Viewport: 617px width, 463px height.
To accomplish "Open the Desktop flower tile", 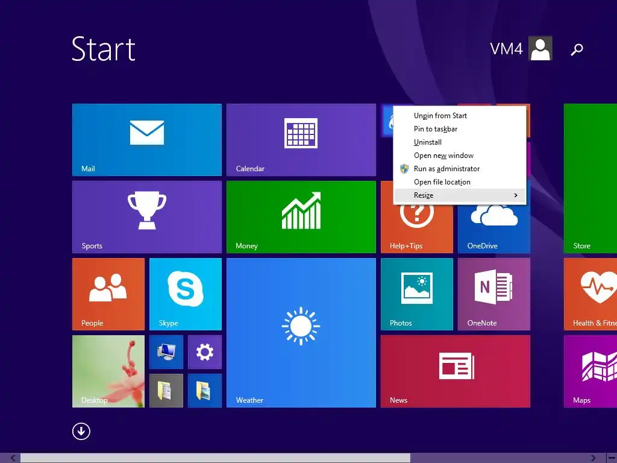I will 108,371.
